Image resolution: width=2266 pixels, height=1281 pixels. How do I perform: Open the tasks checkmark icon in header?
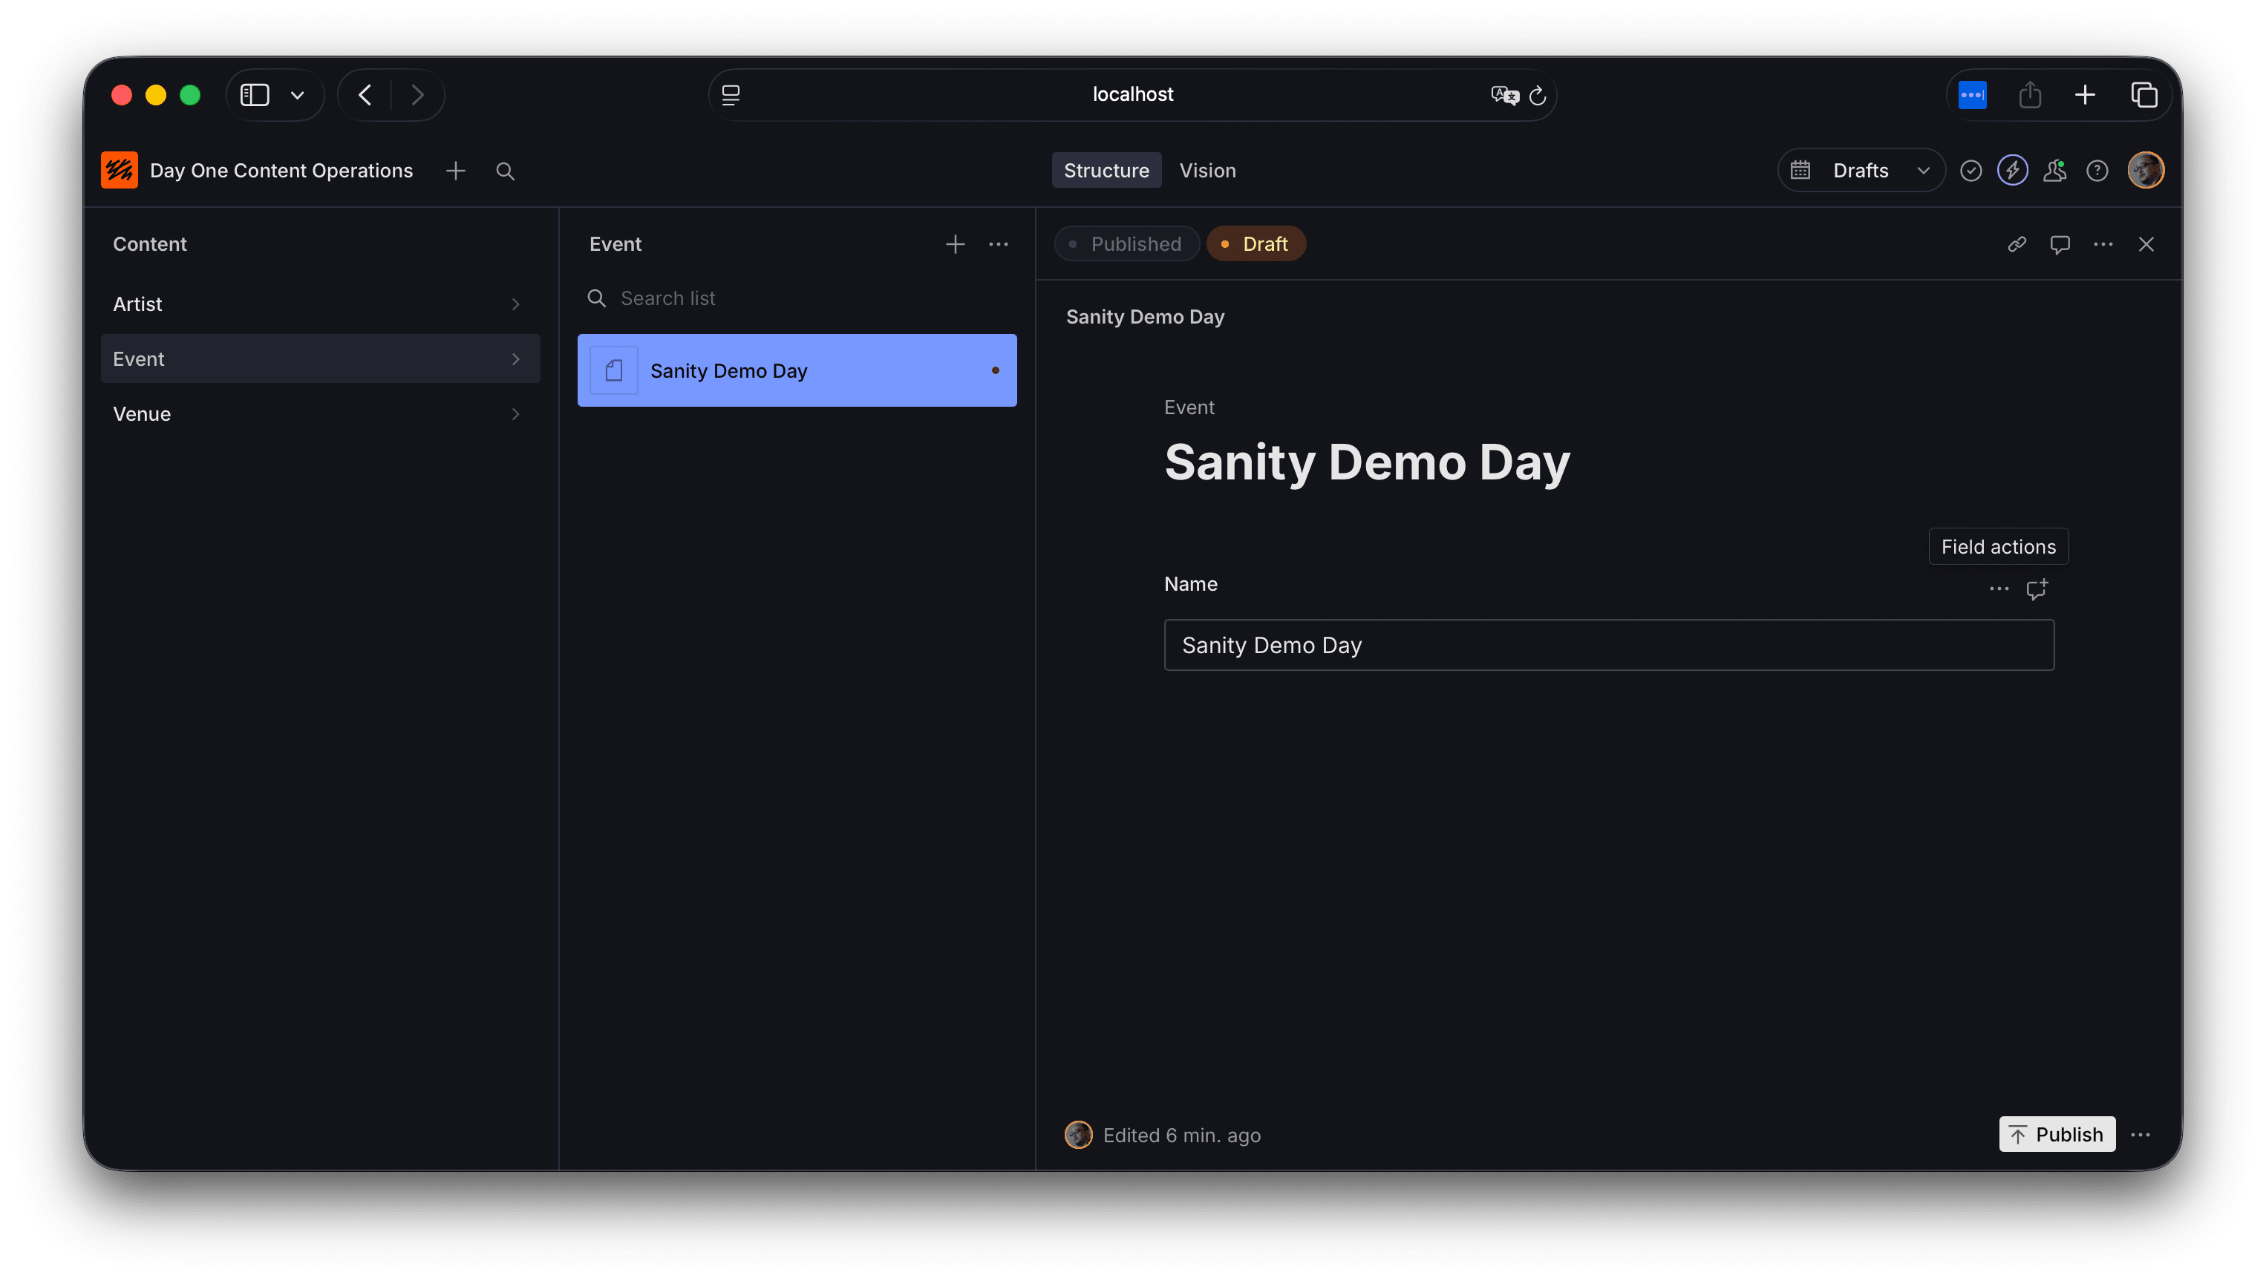click(x=1970, y=171)
